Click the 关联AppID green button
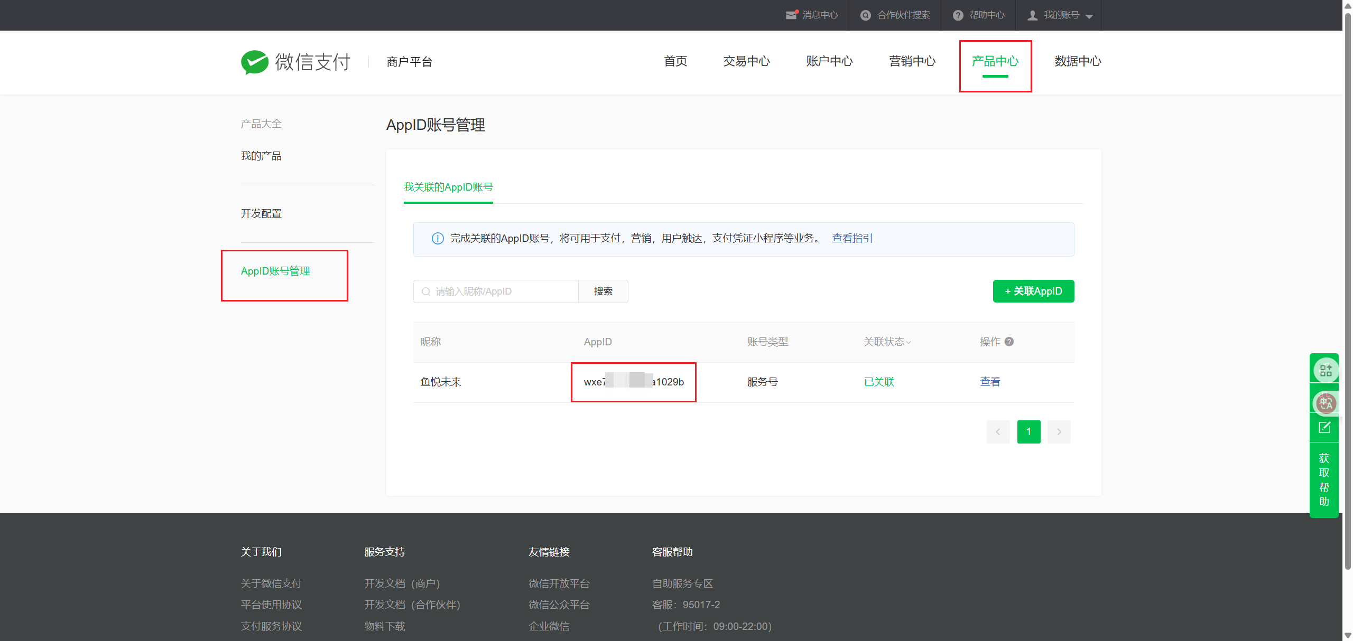 [x=1033, y=291]
